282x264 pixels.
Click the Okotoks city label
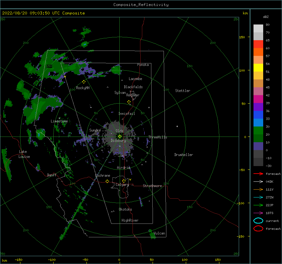(125, 209)
